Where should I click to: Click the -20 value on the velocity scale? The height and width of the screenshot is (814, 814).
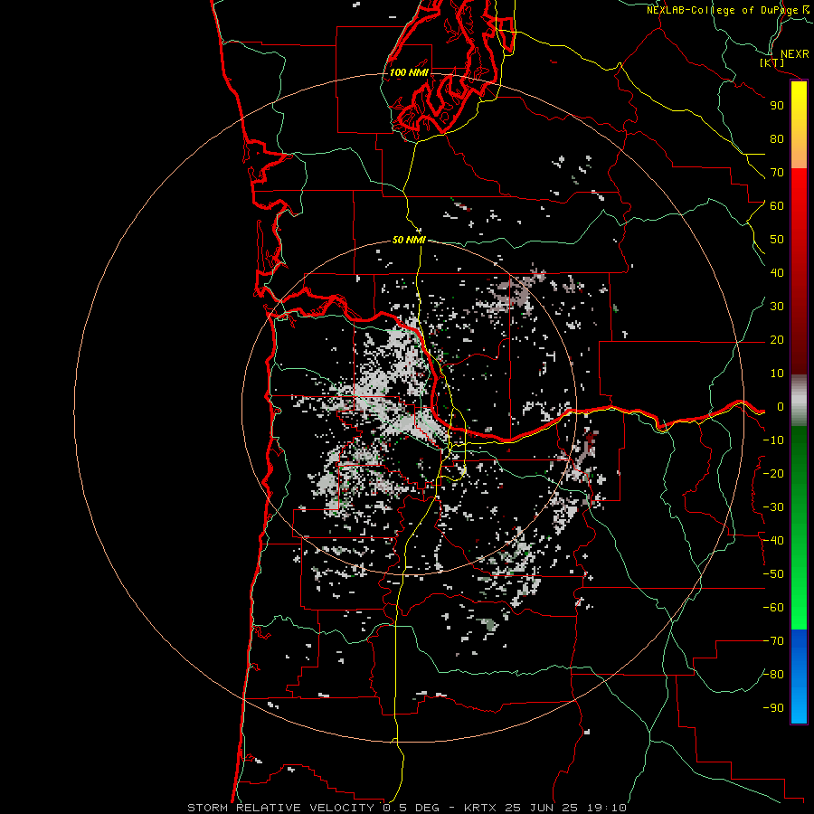tap(773, 474)
